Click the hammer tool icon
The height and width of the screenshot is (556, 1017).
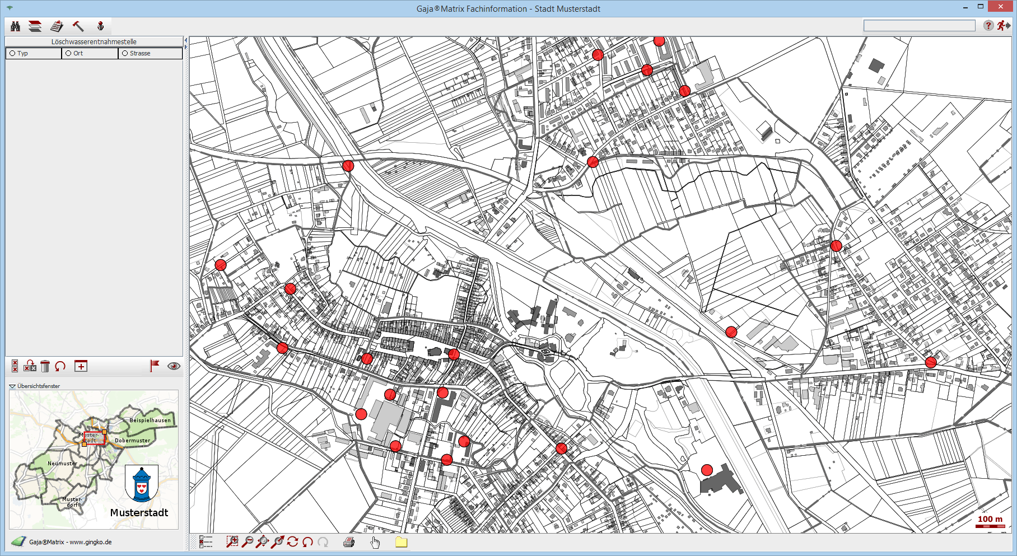(x=78, y=26)
